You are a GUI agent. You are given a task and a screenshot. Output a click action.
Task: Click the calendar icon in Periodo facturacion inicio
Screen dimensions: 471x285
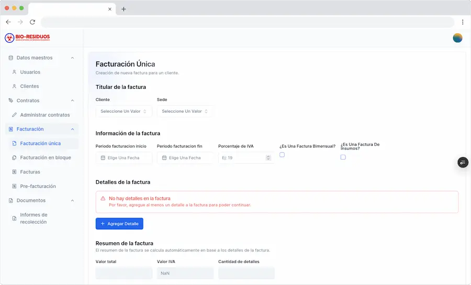point(103,158)
